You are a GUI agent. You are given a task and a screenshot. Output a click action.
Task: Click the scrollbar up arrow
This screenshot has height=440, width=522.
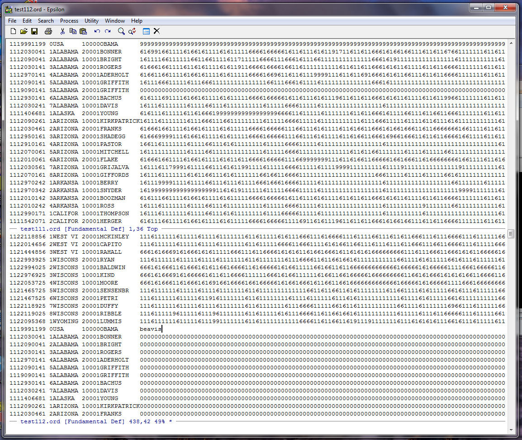point(511,44)
